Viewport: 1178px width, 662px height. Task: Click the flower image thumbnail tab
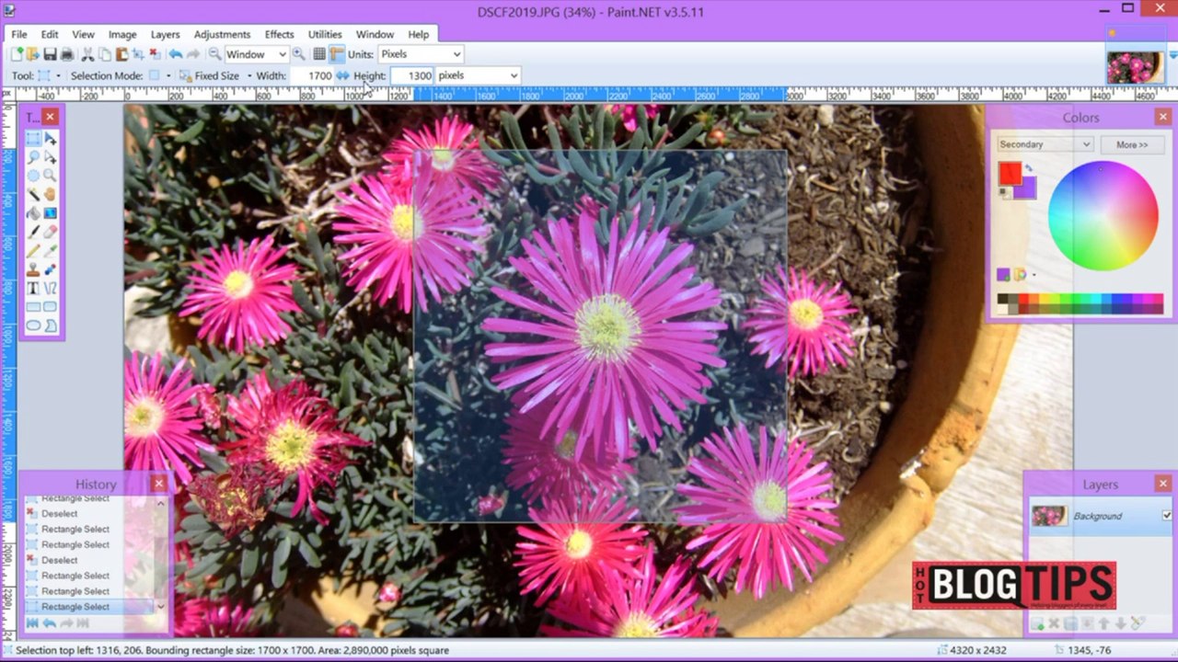point(1136,66)
